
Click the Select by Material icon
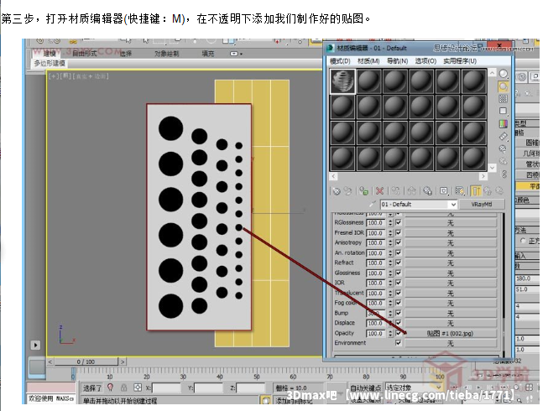click(503, 161)
